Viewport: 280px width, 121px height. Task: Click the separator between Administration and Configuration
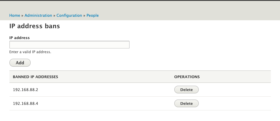(54, 15)
